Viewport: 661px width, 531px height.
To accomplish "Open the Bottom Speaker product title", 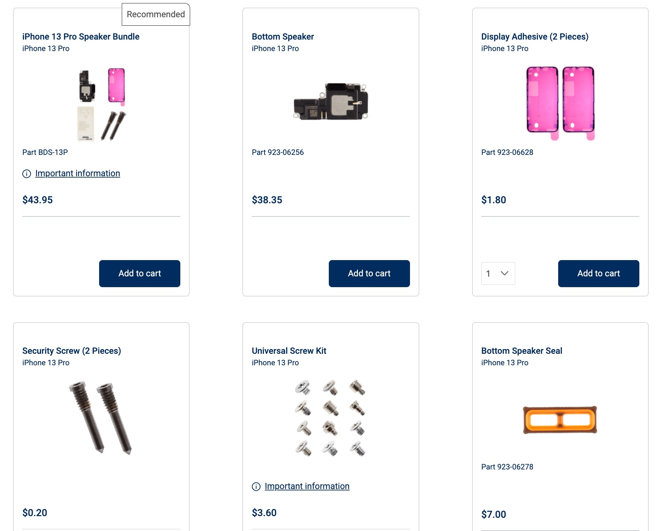I will (x=283, y=37).
